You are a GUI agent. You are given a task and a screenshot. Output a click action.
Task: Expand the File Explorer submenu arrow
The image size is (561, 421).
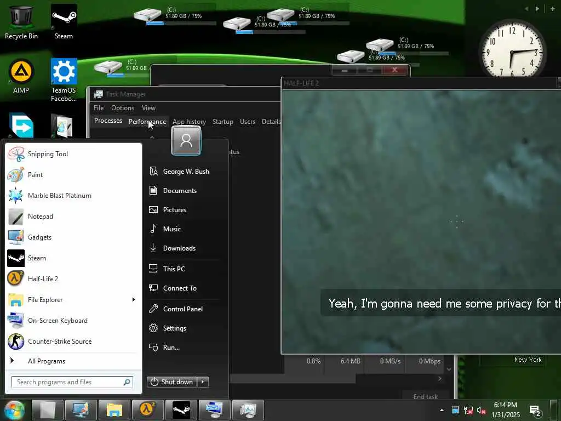[x=134, y=300]
